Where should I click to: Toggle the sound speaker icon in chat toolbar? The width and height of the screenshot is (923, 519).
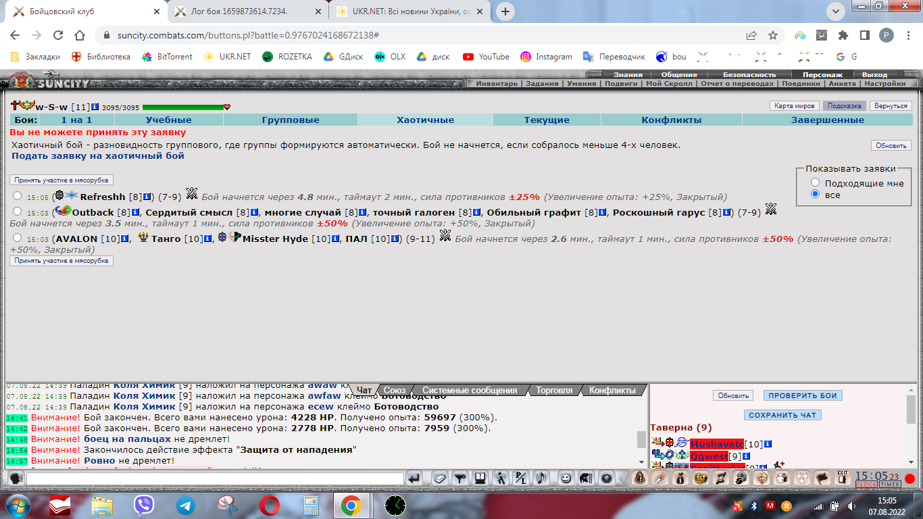click(x=541, y=478)
